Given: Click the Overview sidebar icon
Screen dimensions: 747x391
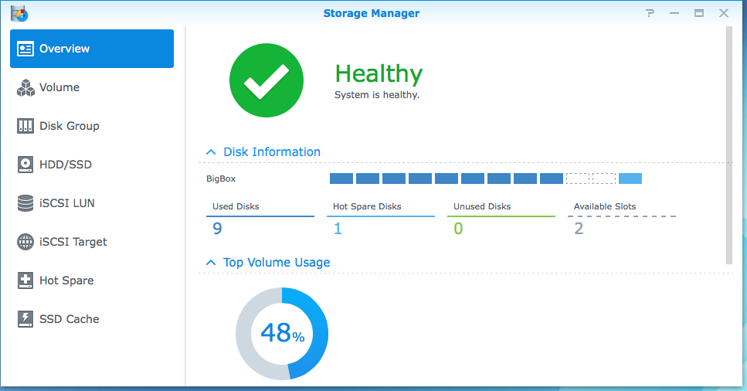Looking at the screenshot, I should coord(25,49).
